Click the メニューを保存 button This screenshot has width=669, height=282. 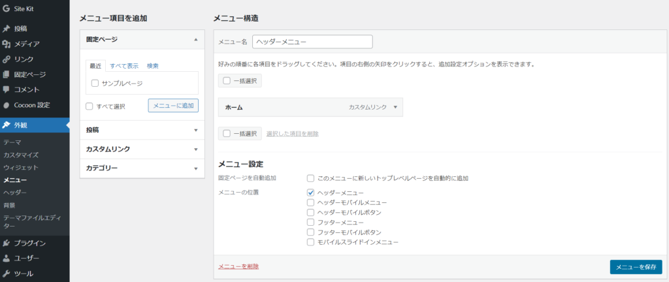[635, 266]
